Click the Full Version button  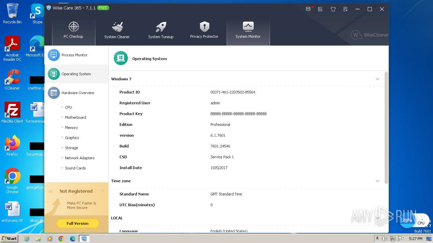coord(77,223)
